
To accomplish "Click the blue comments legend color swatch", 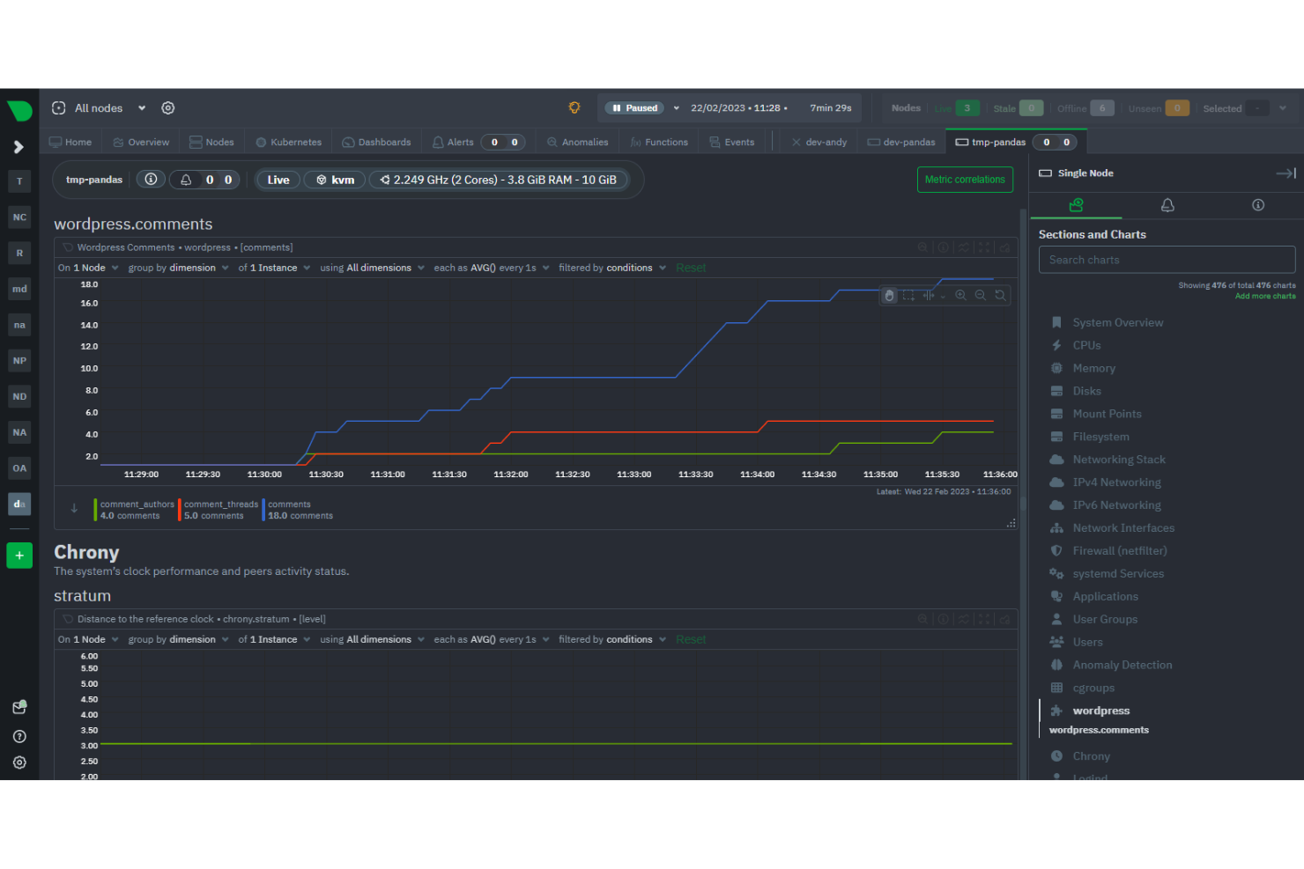I will tap(264, 510).
